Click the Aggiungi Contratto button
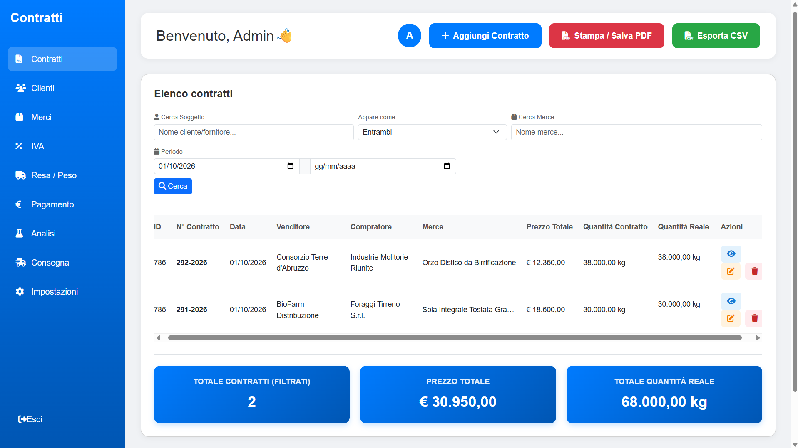Screen dimensions: 798x448 tap(485, 36)
